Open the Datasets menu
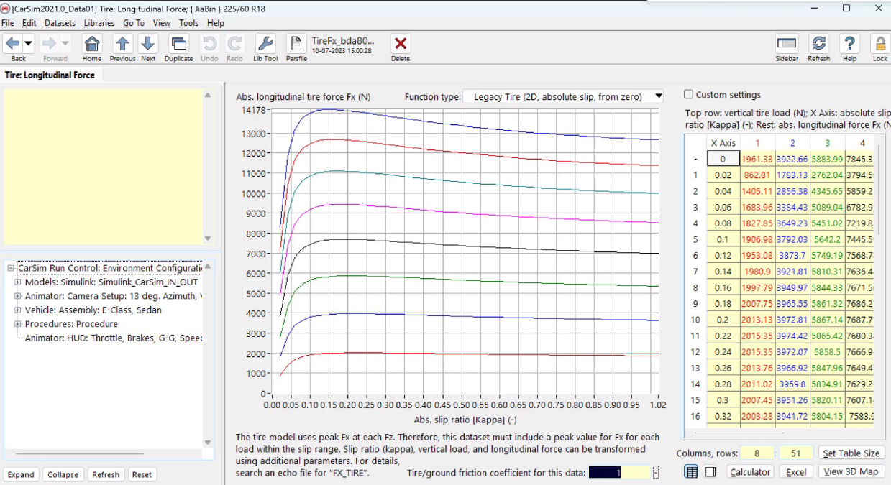This screenshot has width=891, height=485. coord(60,23)
